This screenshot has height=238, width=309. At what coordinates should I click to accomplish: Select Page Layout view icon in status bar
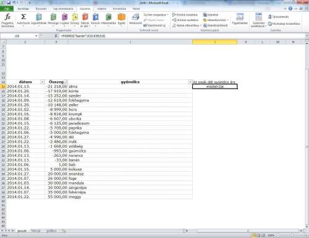click(258, 236)
